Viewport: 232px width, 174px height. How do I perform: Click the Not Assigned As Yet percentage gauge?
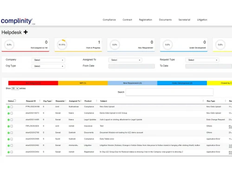coord(9,45)
